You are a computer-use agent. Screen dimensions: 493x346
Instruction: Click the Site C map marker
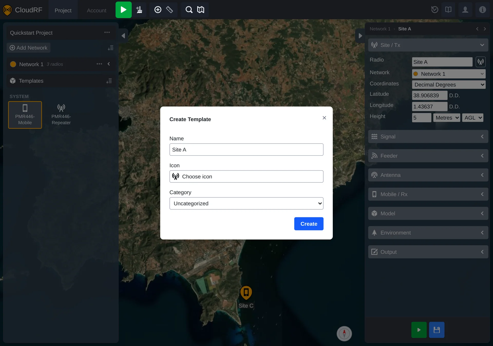click(246, 293)
